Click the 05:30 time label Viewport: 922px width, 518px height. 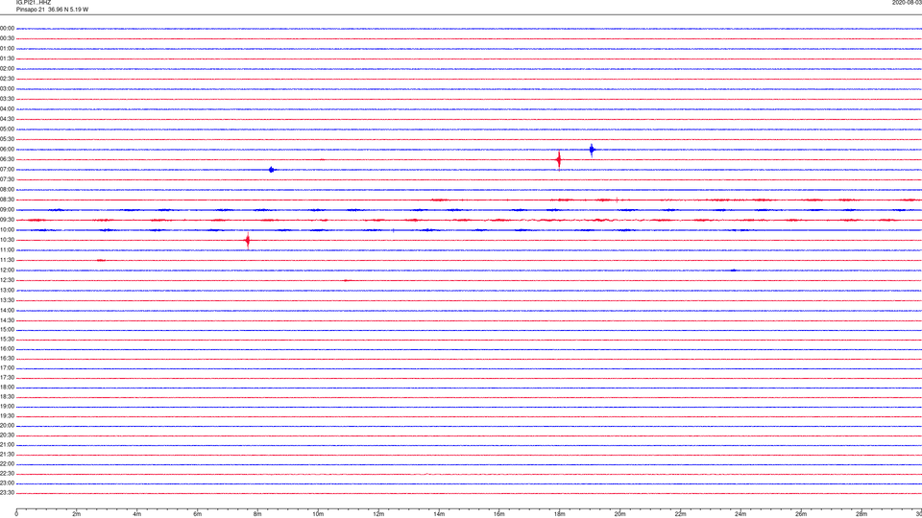pos(7,139)
